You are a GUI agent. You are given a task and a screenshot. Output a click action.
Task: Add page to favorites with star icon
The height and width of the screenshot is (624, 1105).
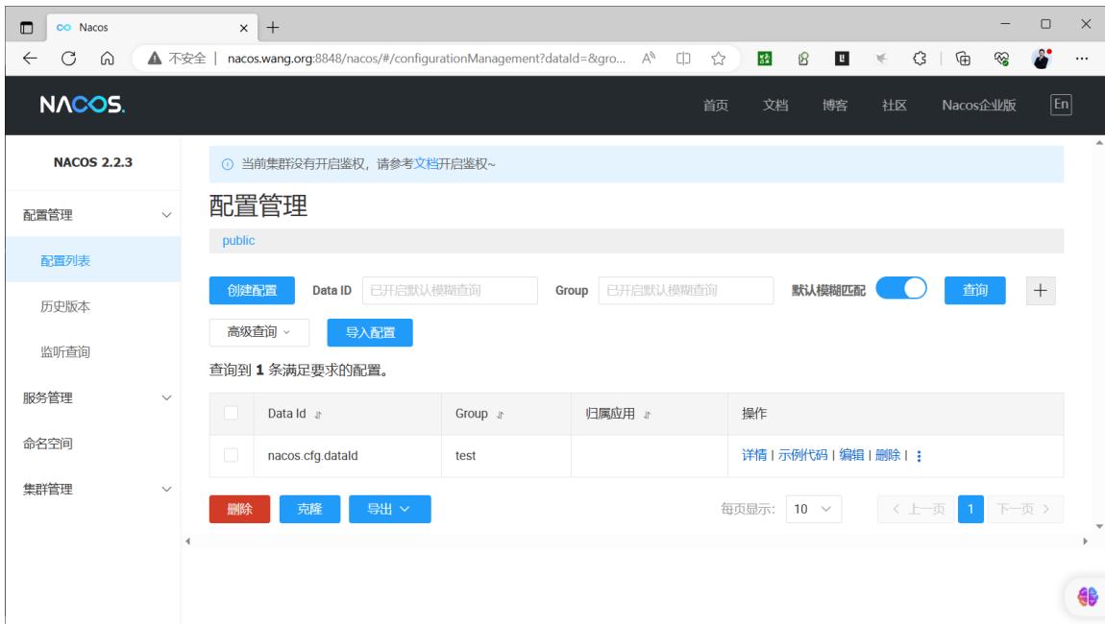coord(718,59)
